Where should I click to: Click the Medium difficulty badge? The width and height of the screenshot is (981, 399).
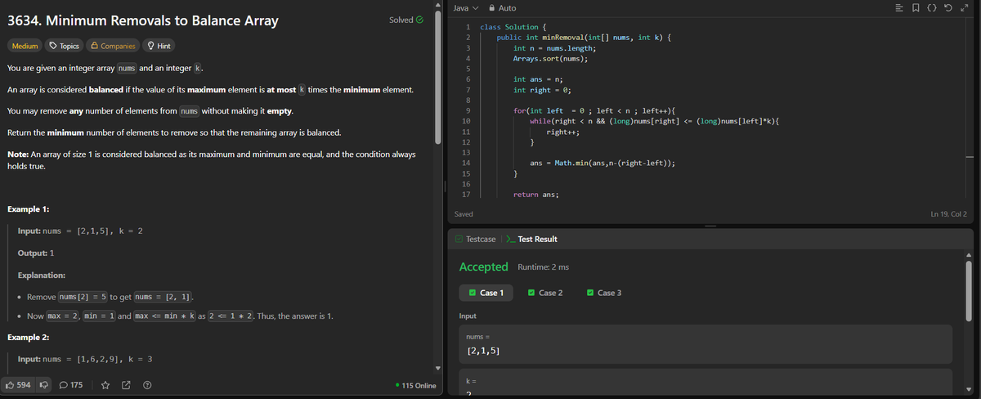click(x=25, y=46)
